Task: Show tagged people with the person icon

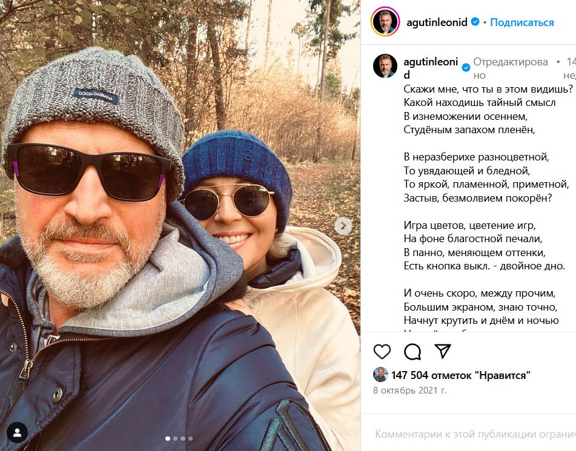Action: tap(17, 432)
